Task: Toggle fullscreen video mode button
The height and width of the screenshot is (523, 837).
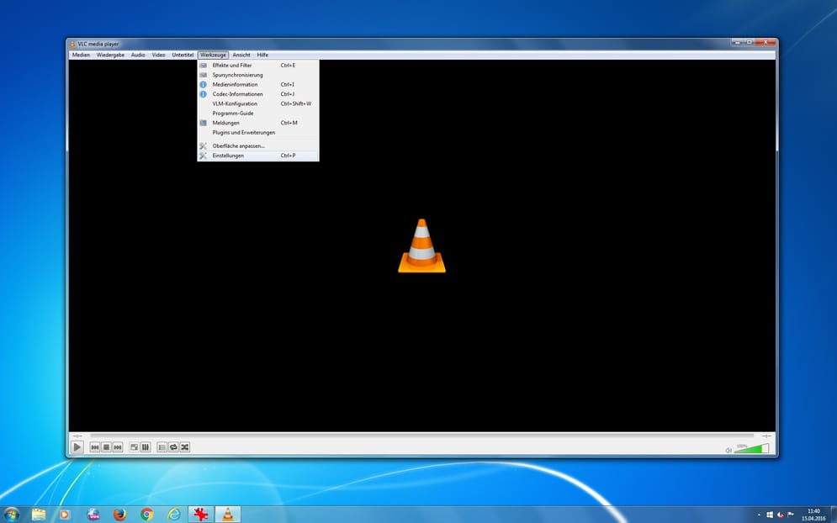Action: [134, 447]
